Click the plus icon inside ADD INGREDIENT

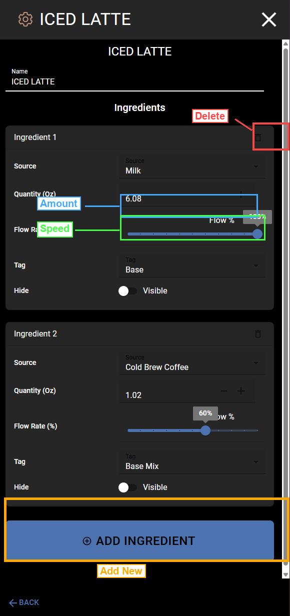pyautogui.click(x=86, y=541)
